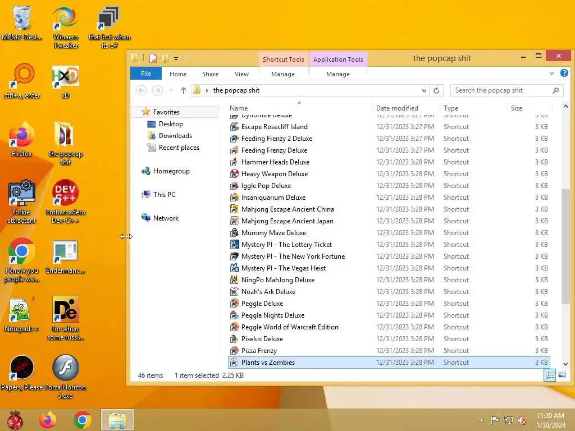Click the vertical scrollbar thumb

[565, 246]
